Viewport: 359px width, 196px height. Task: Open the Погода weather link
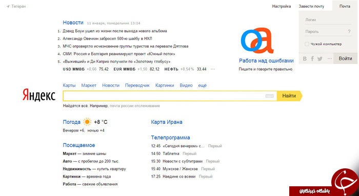pyautogui.click(x=71, y=122)
